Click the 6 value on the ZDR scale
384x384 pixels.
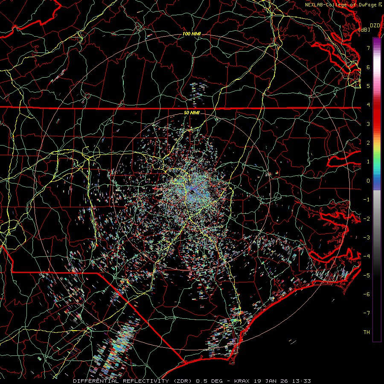368,67
